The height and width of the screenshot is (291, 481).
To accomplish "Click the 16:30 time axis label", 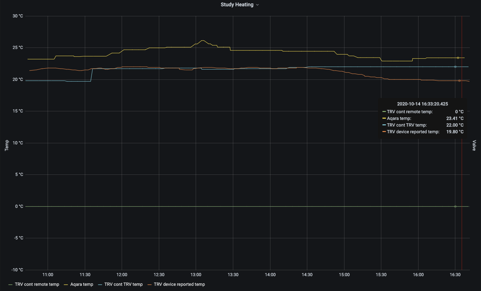I will click(x=455, y=275).
